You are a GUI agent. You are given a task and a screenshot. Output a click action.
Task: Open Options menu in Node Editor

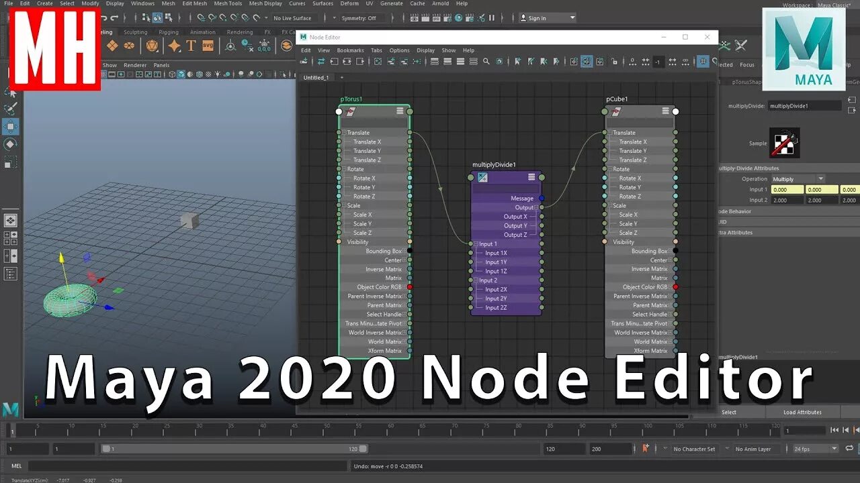[399, 50]
